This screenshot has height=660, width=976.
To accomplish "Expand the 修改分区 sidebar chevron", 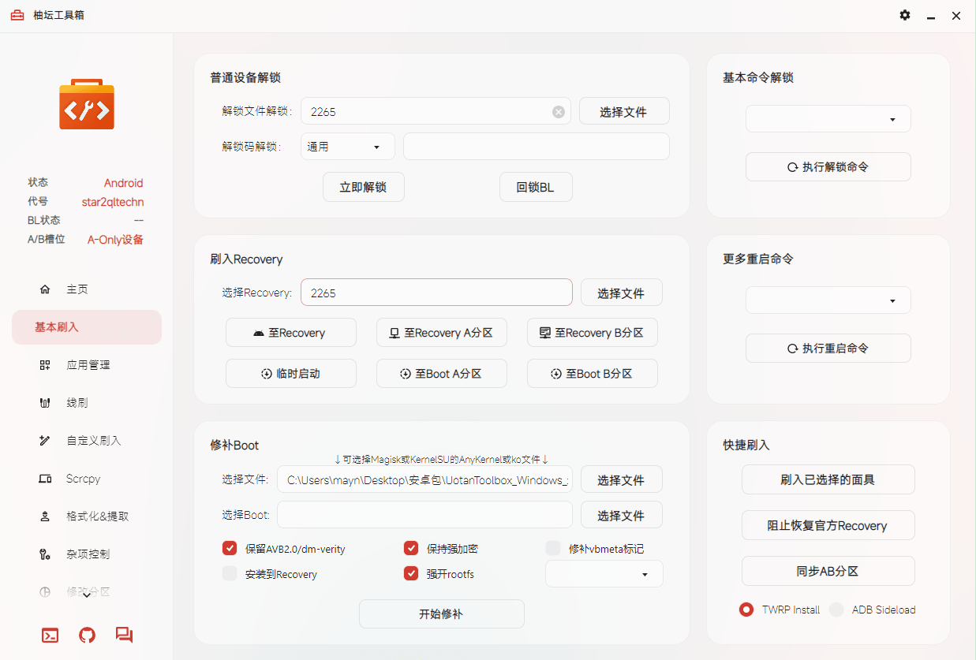I will pyautogui.click(x=87, y=597).
